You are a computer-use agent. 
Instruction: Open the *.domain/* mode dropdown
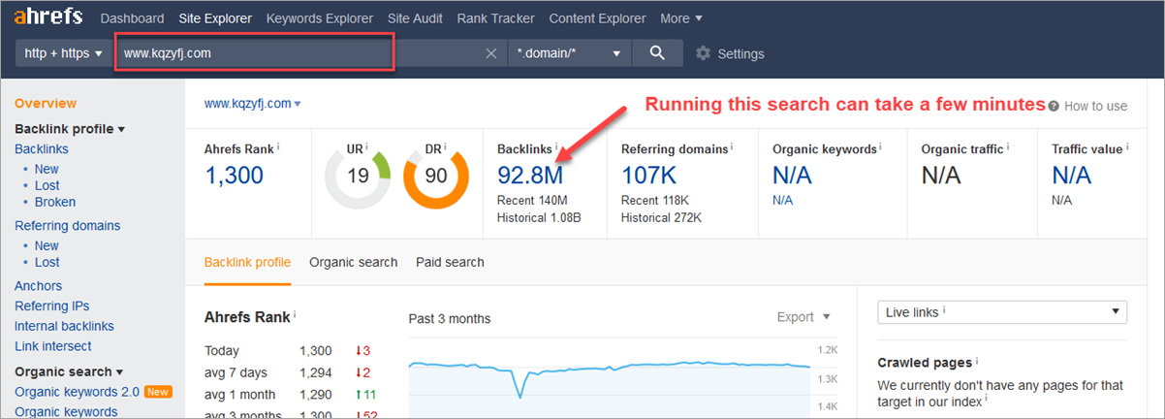tap(569, 53)
